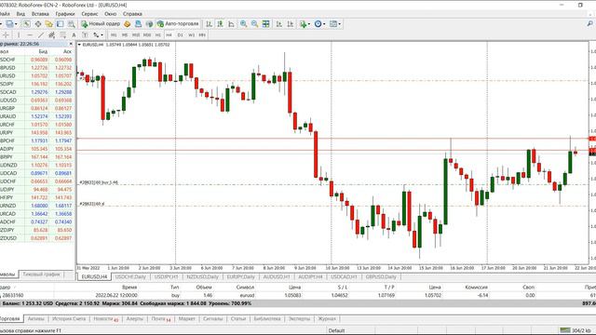Expand the templates dropdown arrow

[339, 24]
